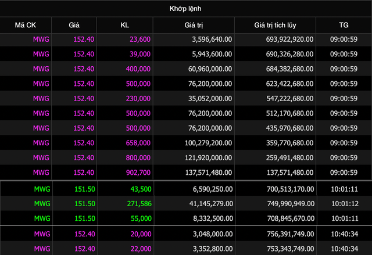Viewport: 372px width, 255px height.
Task: Click the volume cell showing 39,000
Action: click(137, 54)
